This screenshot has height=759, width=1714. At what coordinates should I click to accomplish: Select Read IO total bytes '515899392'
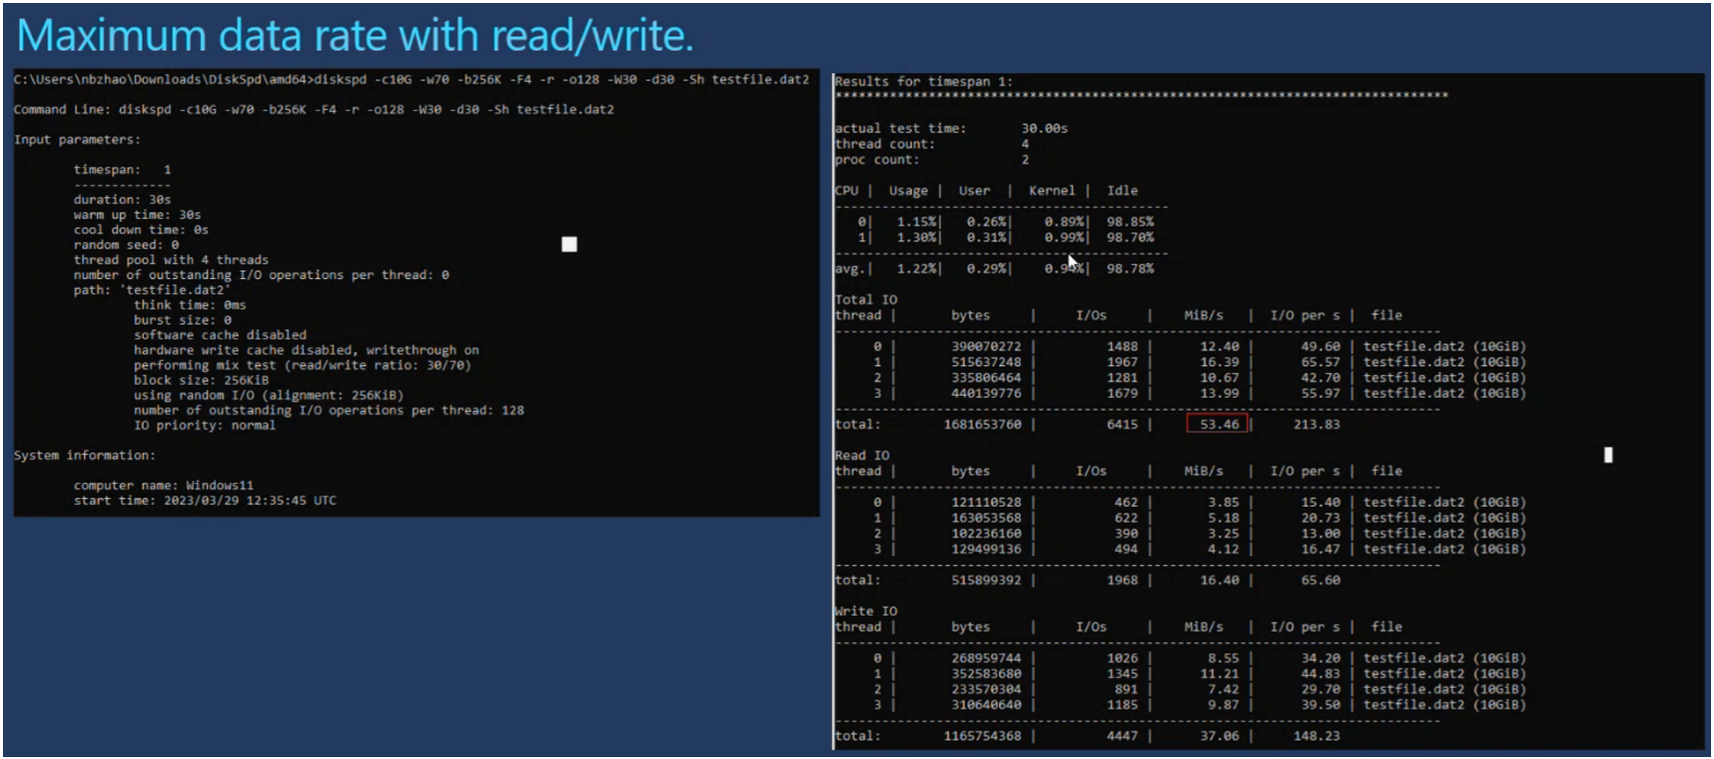(x=986, y=580)
